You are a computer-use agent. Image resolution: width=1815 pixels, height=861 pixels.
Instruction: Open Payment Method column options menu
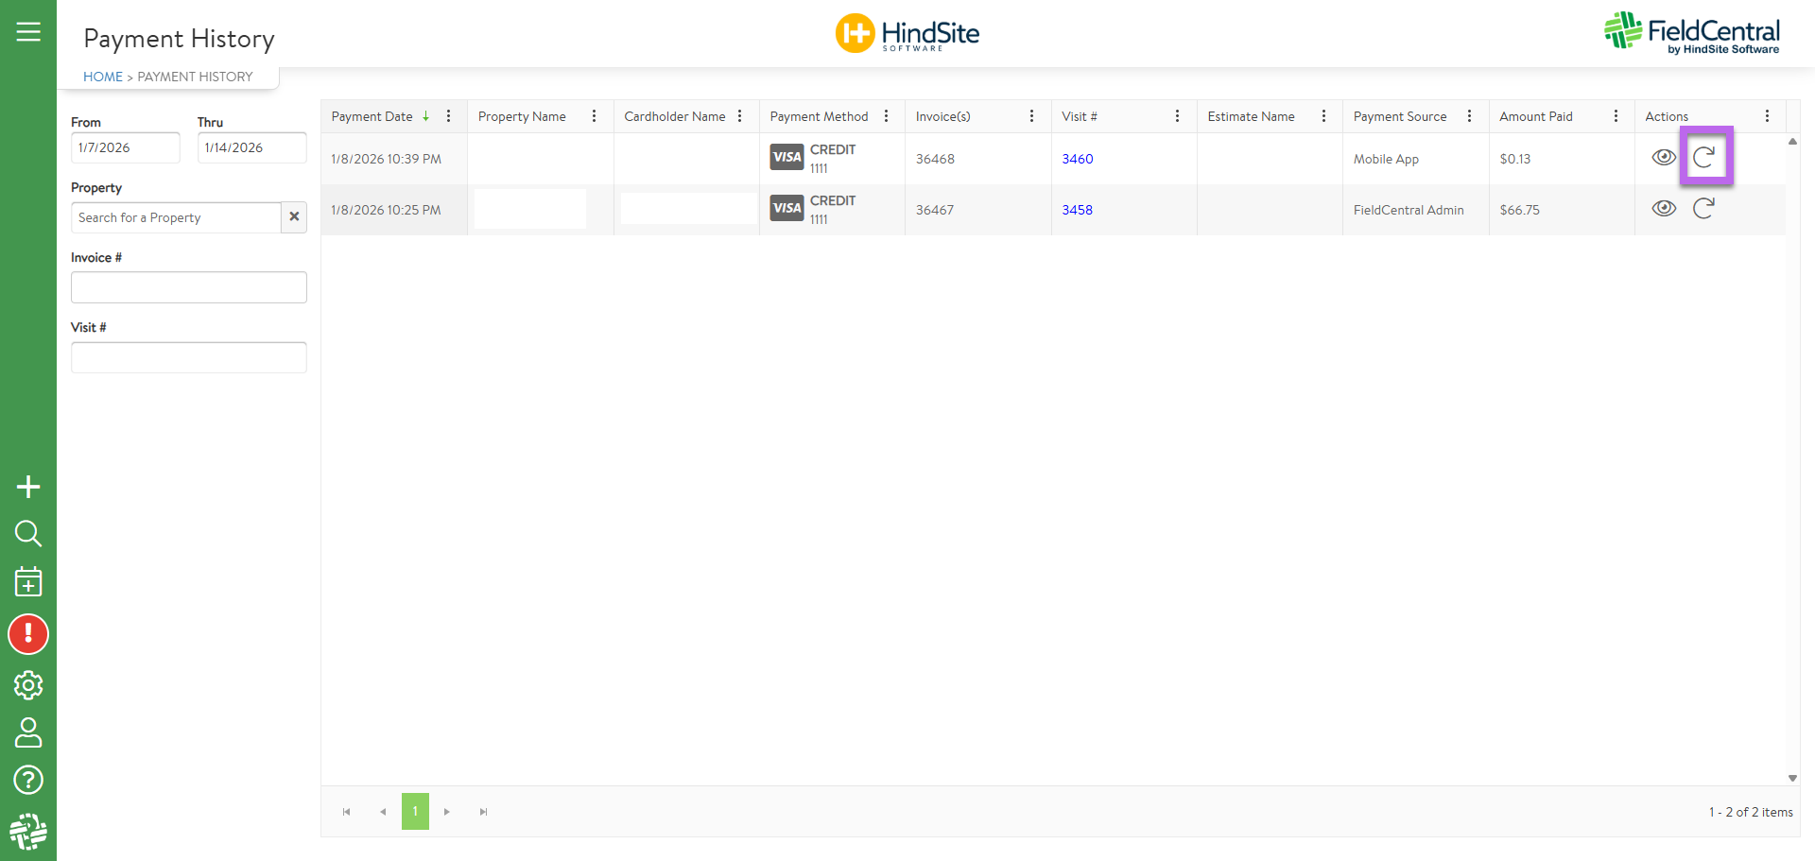click(x=886, y=116)
